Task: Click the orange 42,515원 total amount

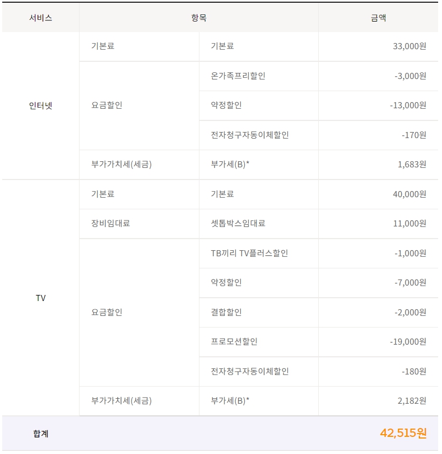Action: [403, 434]
